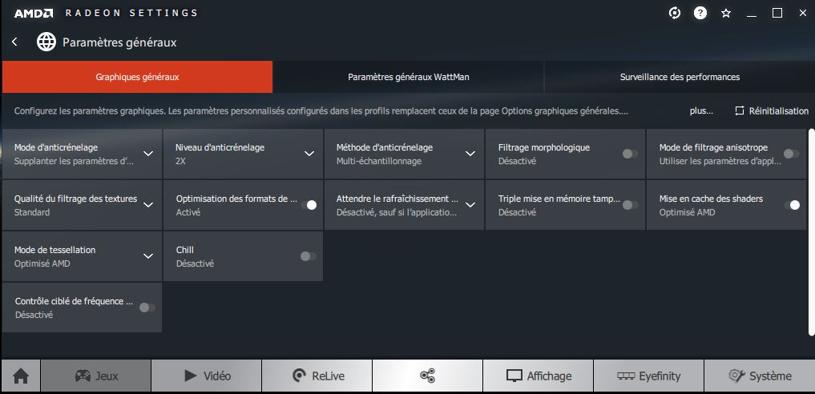Viewport: 815px width, 394px height.
Task: Open the Radeon update notification icon
Action: click(674, 14)
